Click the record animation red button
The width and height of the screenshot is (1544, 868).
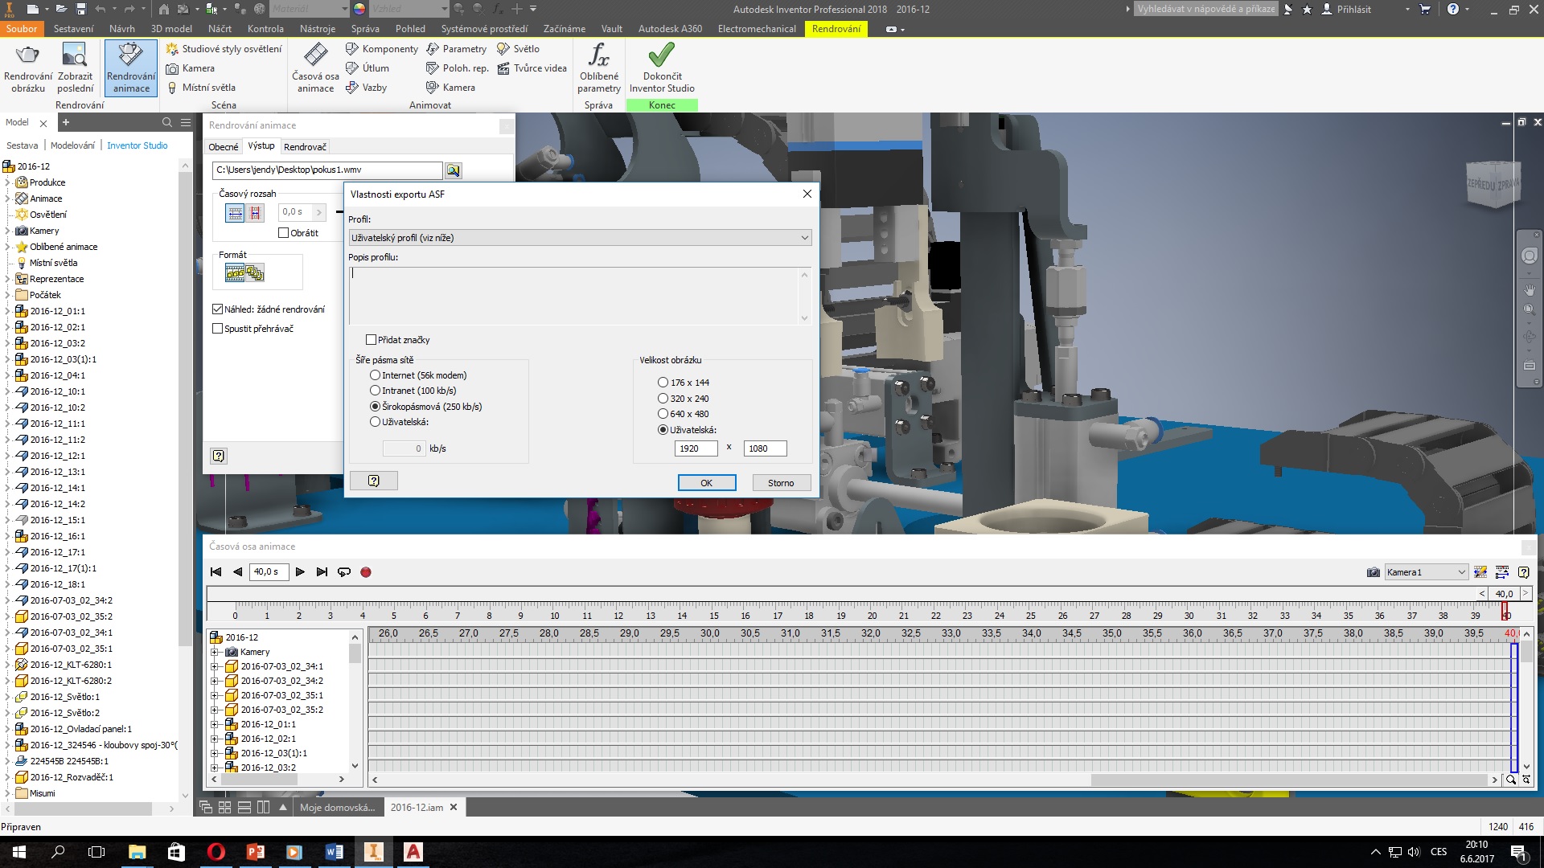tap(366, 572)
